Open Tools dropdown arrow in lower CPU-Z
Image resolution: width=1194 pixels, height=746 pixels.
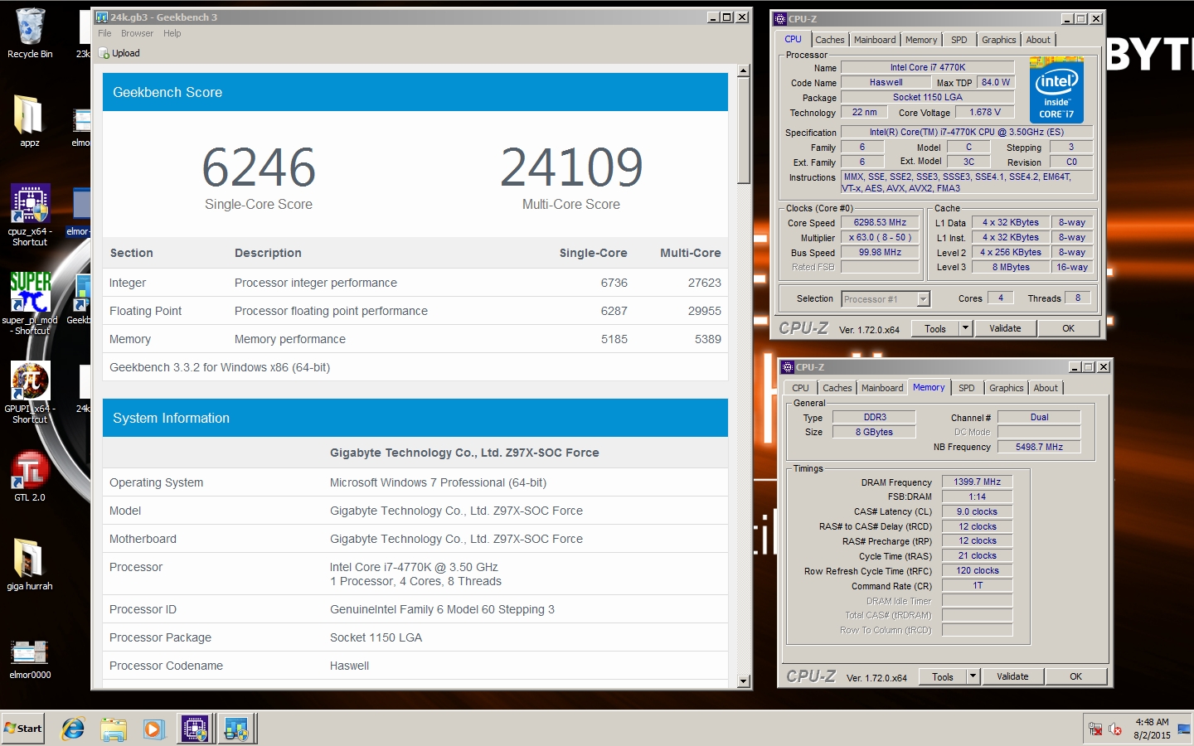pyautogui.click(x=973, y=676)
